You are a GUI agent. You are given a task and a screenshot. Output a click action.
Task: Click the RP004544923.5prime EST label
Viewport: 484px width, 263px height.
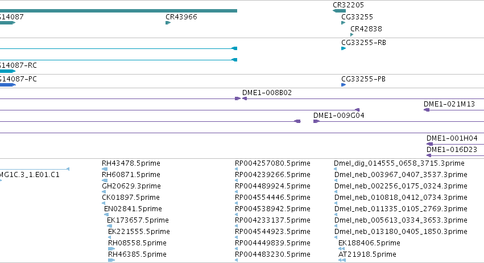click(272, 232)
